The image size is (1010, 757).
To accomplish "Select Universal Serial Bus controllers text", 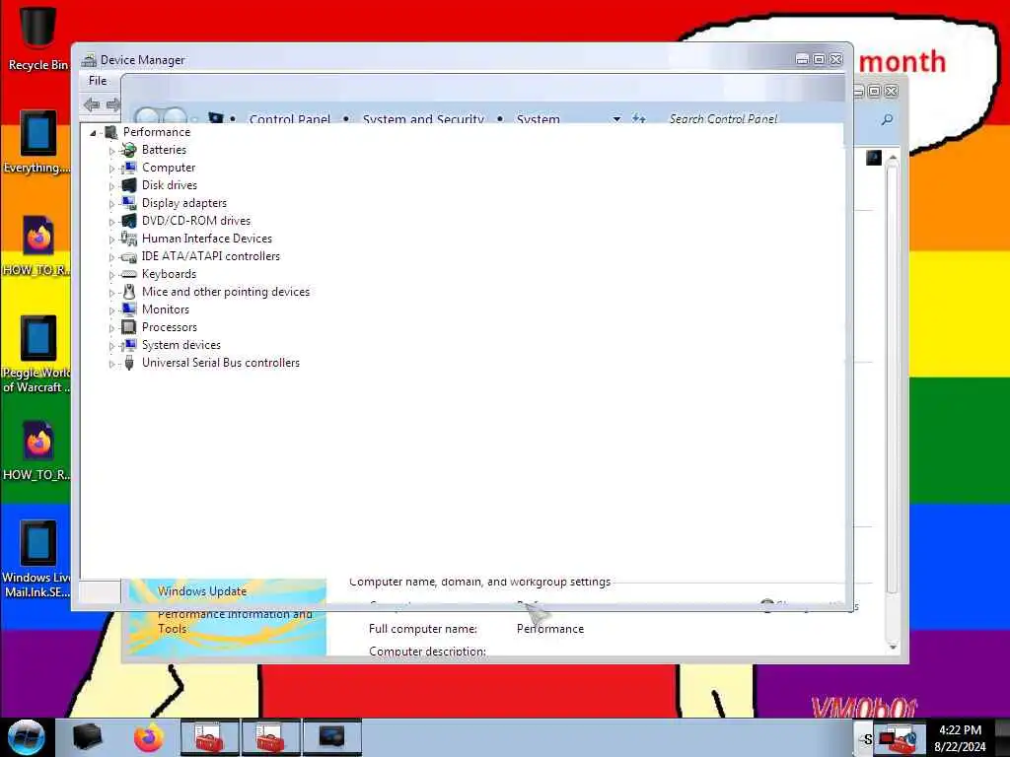I will pyautogui.click(x=220, y=363).
